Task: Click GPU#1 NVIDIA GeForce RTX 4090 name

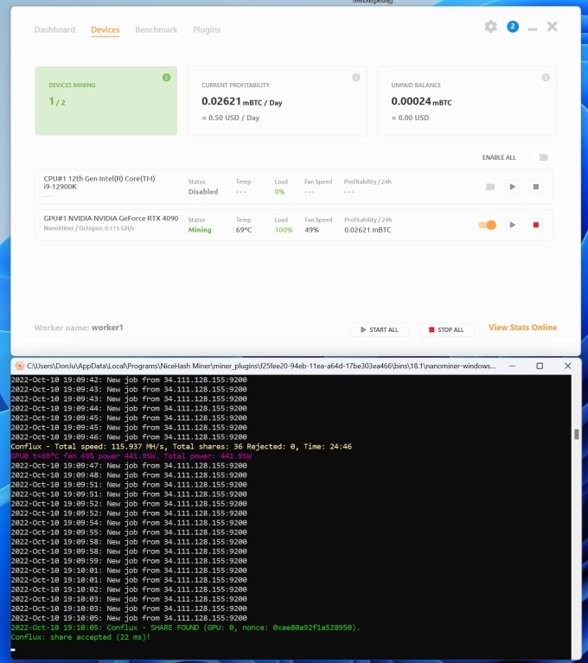Action: click(111, 218)
